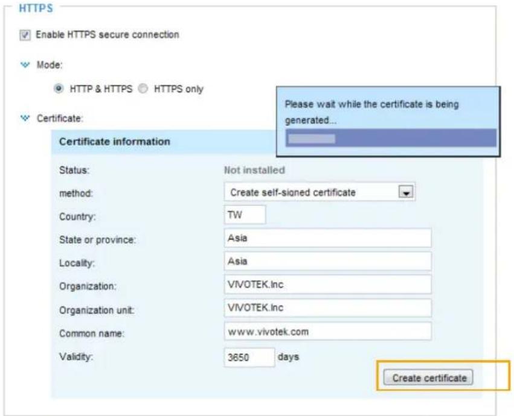Click the Common name field www.vivotek.com
The height and width of the screenshot is (416, 514).
[328, 332]
